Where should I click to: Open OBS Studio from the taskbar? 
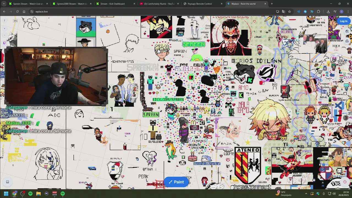[x=22, y=194]
